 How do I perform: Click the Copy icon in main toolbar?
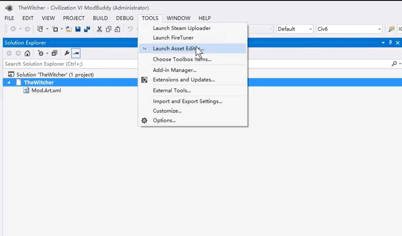coord(109,29)
